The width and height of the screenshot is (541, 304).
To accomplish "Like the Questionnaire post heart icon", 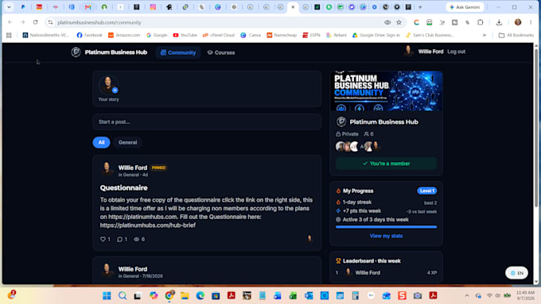I will tap(103, 239).
